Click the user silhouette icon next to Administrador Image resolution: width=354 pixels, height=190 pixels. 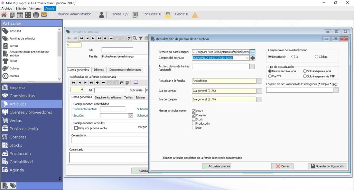tap(102, 15)
